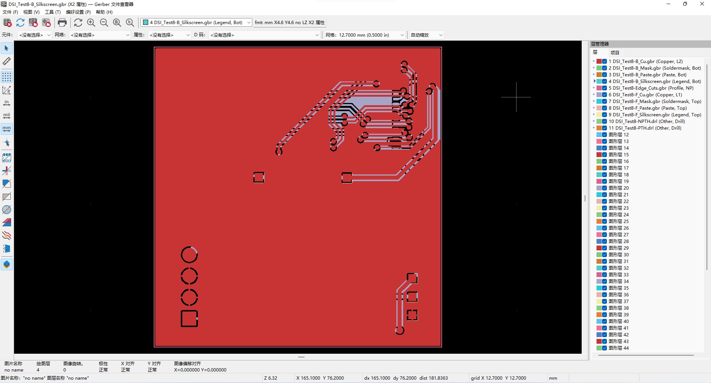This screenshot has height=383, width=711.
Task: Open the grid size 12.7000 mm dropdown
Action: pyautogui.click(x=365, y=35)
